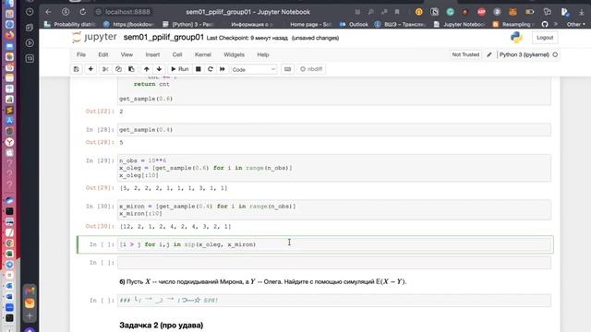
Task: Click the bottom comment code cell
Action: [334, 301]
